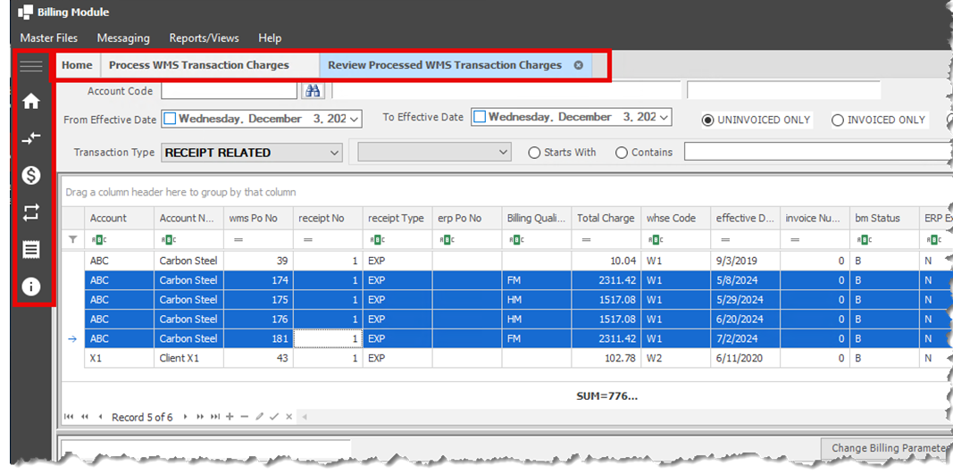Click the hamburger menu icon in sidebar
The width and height of the screenshot is (953, 474).
31,66
